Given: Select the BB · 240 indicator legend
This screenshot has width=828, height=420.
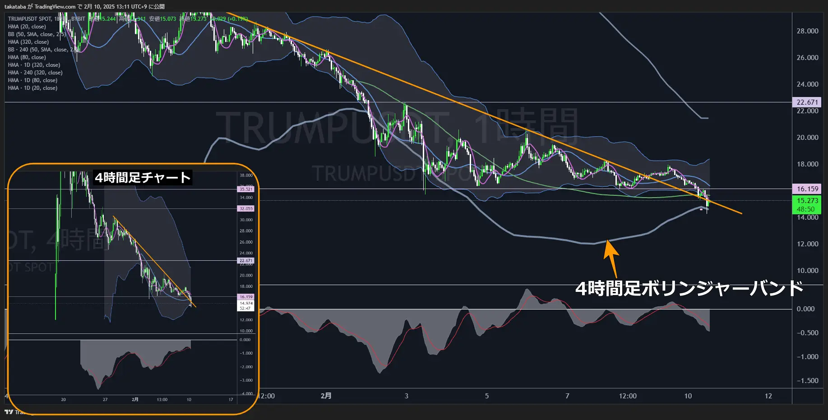Looking at the screenshot, I should 43,50.
